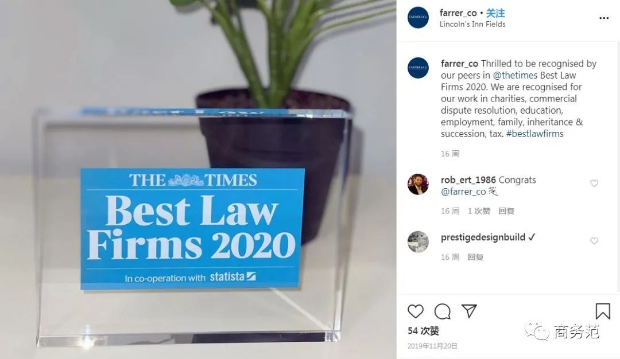Like the post with heart icon
620x359 pixels.
click(416, 311)
